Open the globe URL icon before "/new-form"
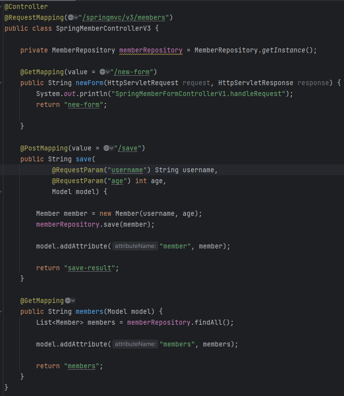Viewport: 344px width, 396px height. pyautogui.click(x=102, y=72)
